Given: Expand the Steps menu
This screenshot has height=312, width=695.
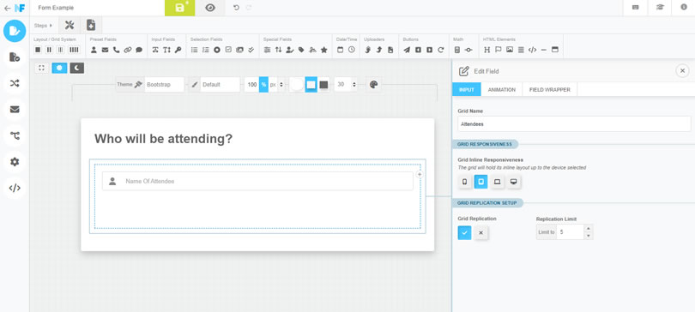Looking at the screenshot, I should point(43,26).
